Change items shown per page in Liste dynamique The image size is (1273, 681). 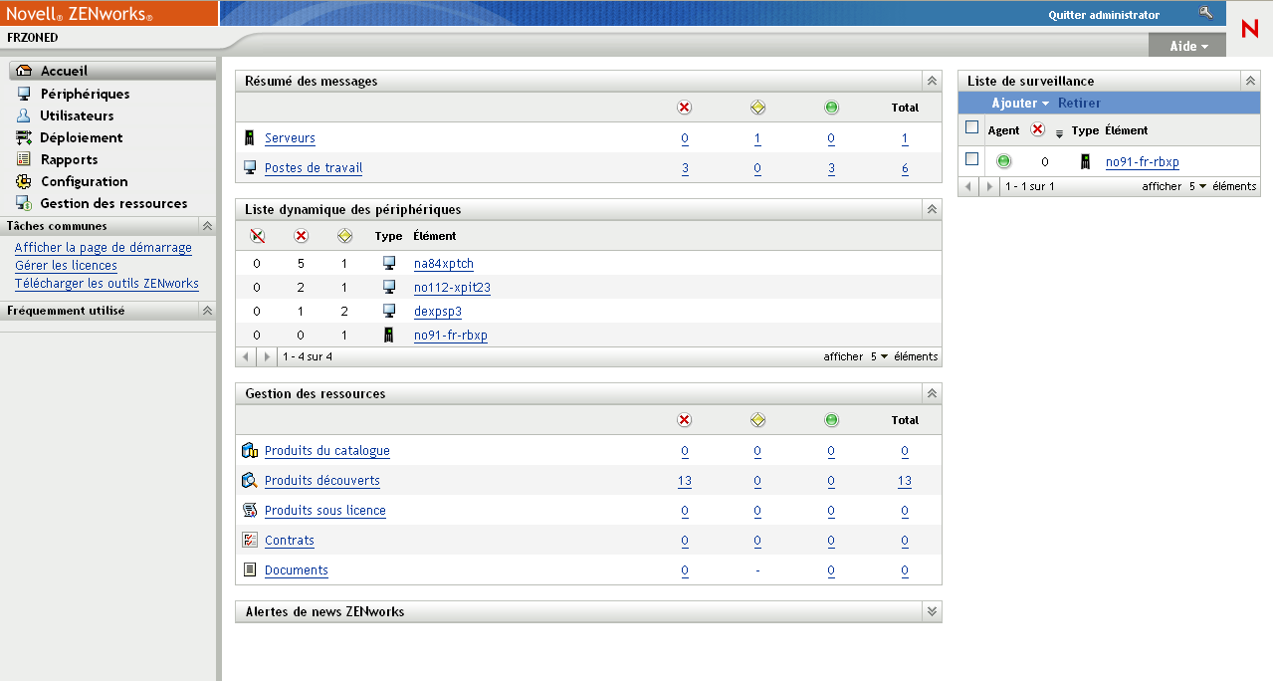pos(878,356)
